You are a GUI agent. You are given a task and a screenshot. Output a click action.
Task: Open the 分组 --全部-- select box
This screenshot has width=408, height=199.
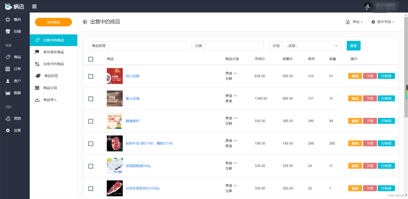click(312, 46)
